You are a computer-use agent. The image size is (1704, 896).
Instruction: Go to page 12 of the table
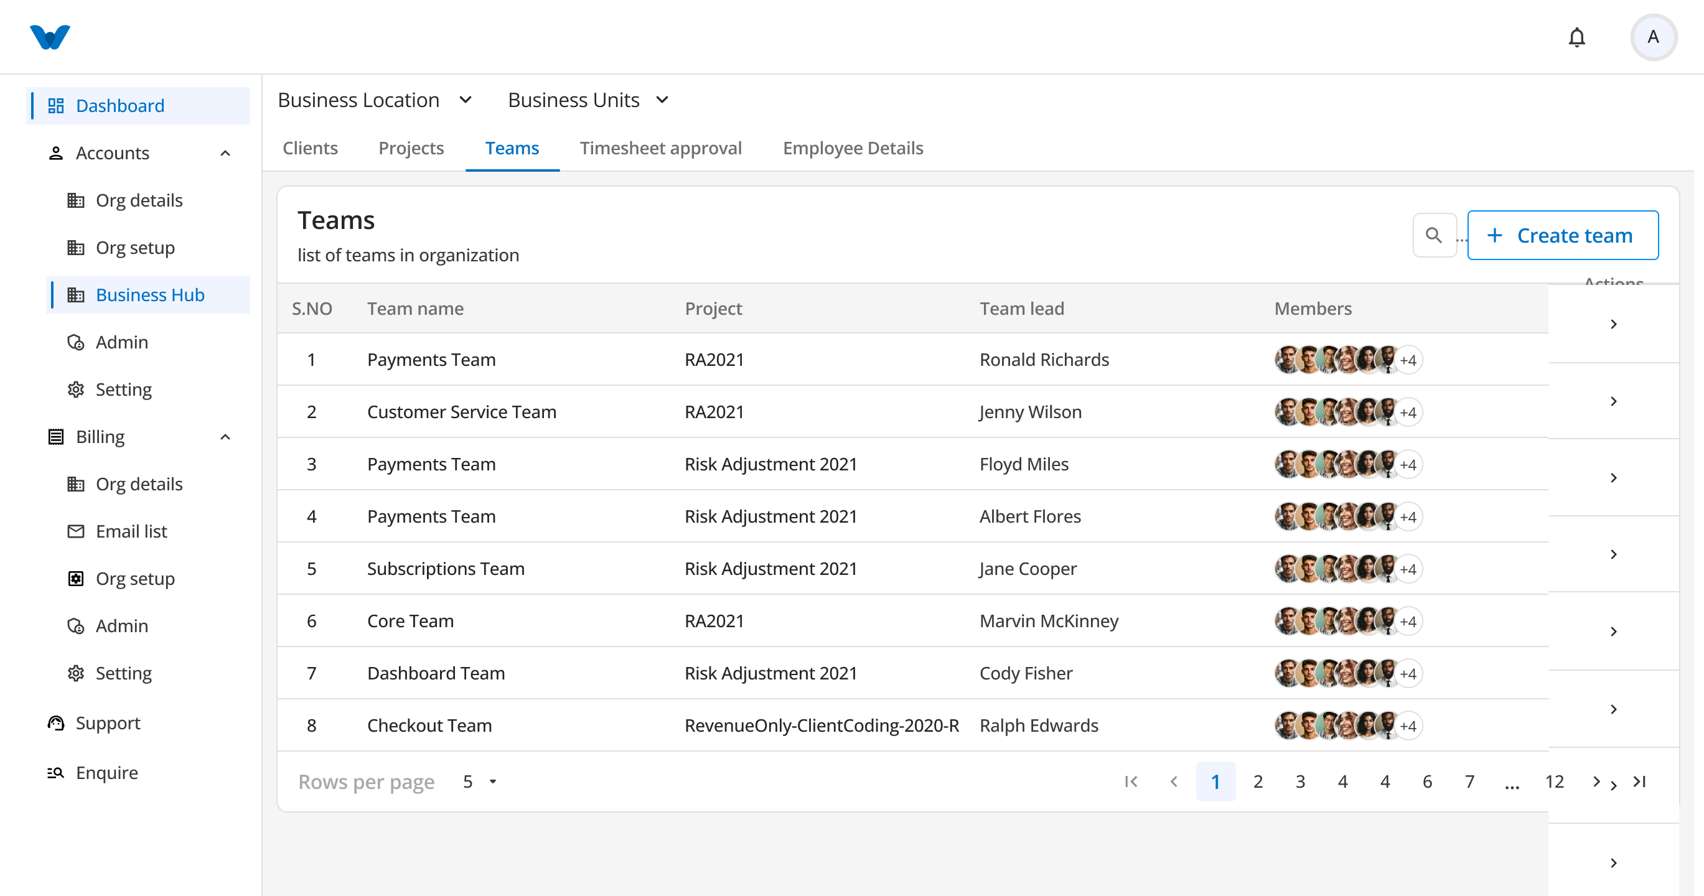[x=1554, y=782]
